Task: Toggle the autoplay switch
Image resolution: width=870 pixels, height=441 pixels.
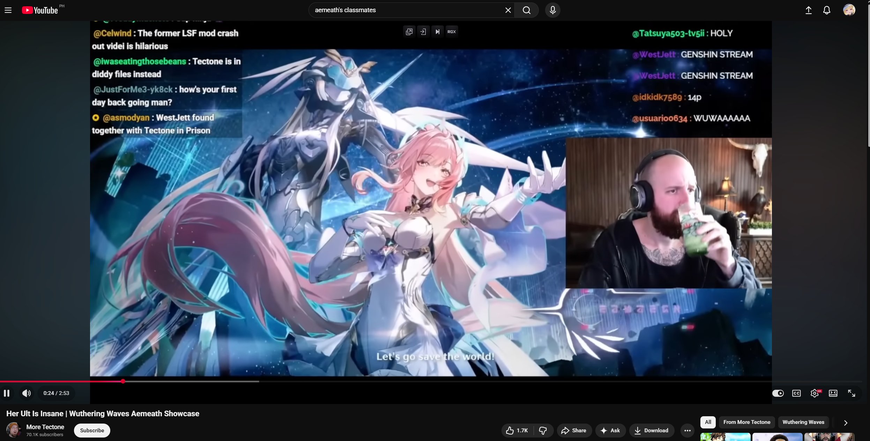Action: click(778, 393)
